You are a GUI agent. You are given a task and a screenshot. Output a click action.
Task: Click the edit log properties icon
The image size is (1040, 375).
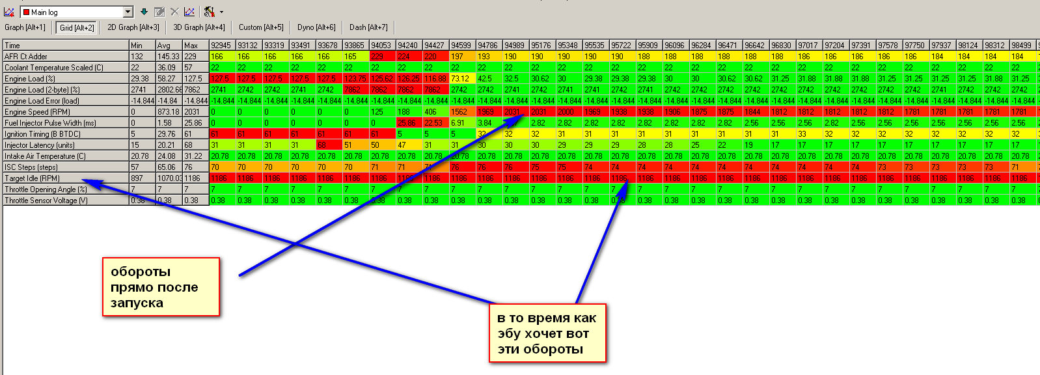tap(159, 12)
